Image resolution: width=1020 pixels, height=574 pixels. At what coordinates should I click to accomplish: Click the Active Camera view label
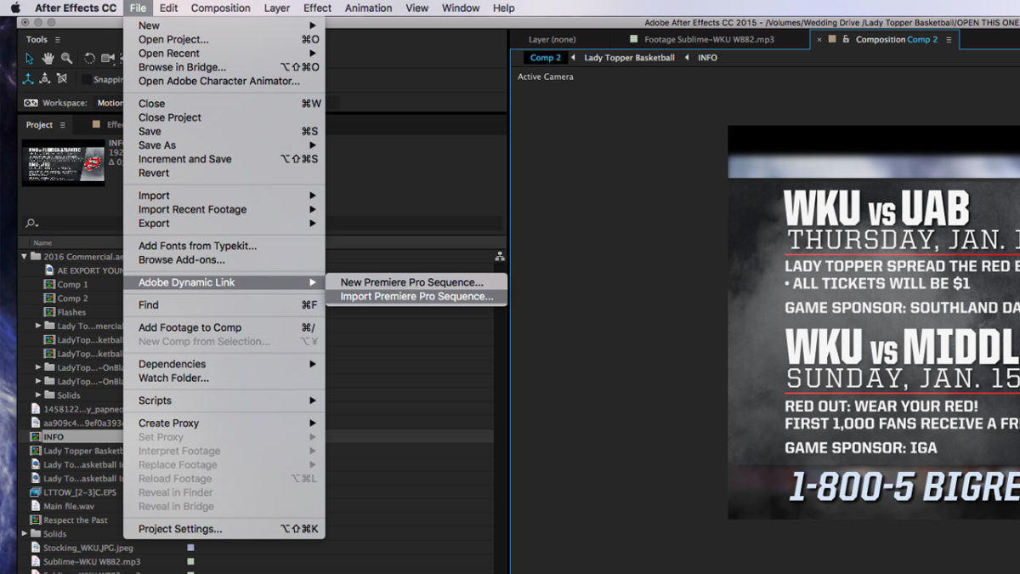point(546,77)
